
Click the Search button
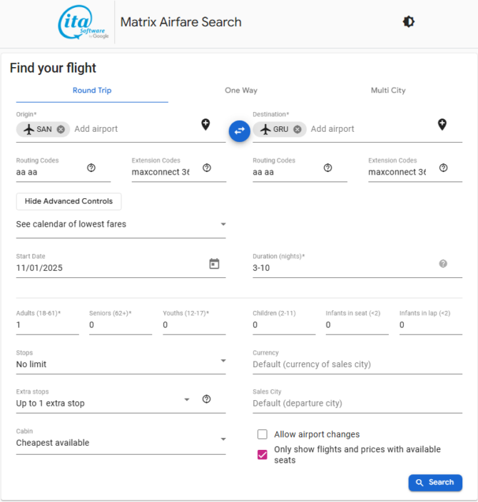(x=434, y=483)
